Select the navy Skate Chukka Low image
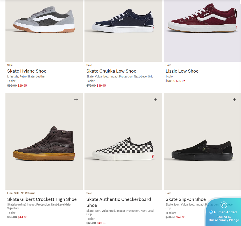 (123, 21)
